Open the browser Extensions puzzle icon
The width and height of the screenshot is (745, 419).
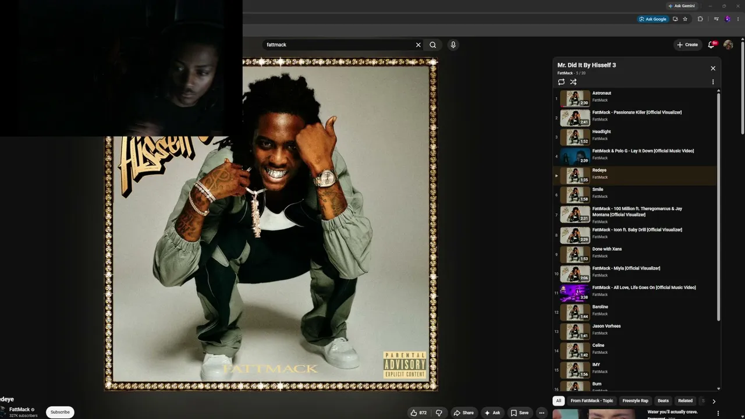click(x=700, y=19)
